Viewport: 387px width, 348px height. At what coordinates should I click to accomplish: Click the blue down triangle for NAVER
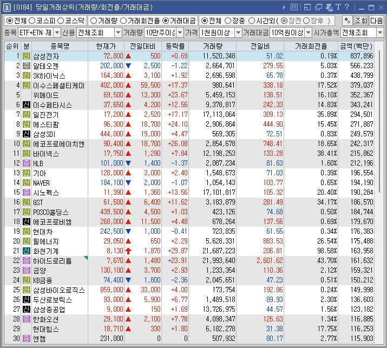128,182
